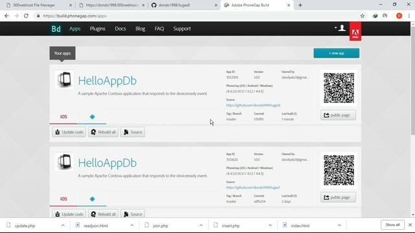The image size is (415, 233).
Task: Click second app QR code
Action: (x=338, y=170)
